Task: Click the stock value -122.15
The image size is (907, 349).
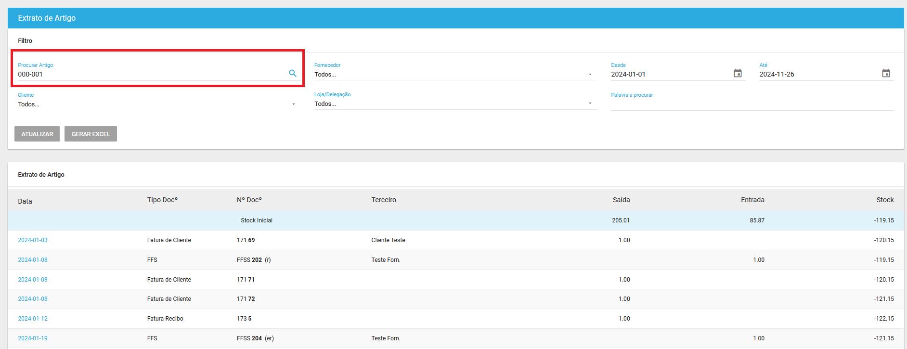Action: click(884, 319)
